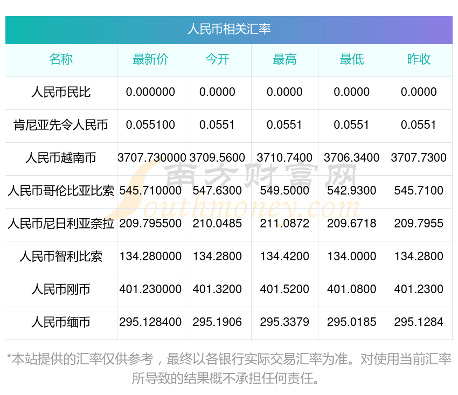Select the 209.6718 lowest value cell
The height and width of the screenshot is (395, 458).
tap(352, 224)
